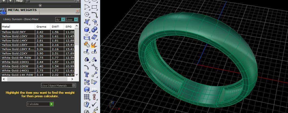Select the split tool icon
Screen dimensions: 288x113
(x=94, y=52)
